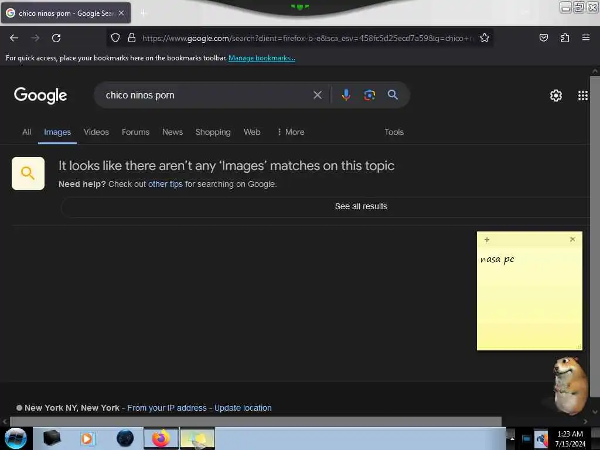
Task: Click the vertical scrollbar down arrow
Action: (x=595, y=412)
